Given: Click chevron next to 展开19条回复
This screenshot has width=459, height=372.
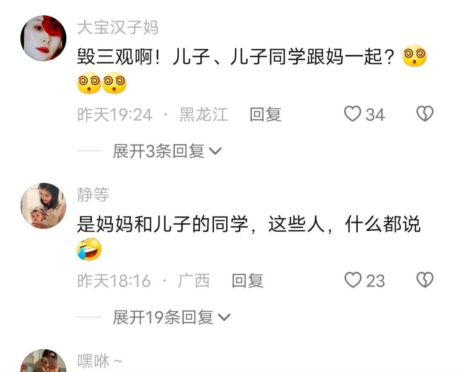Looking at the screenshot, I should point(224,318).
